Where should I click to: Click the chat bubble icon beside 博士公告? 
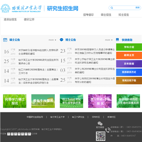(62, 40)
